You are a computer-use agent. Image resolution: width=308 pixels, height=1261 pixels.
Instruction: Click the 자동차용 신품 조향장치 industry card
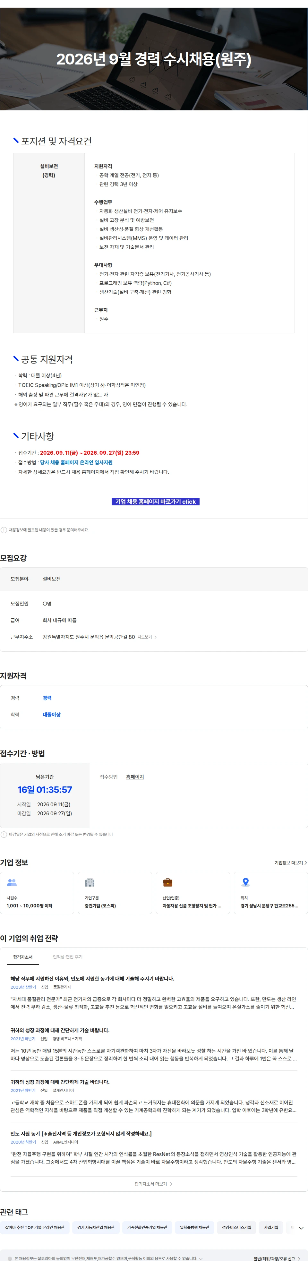tap(193, 893)
